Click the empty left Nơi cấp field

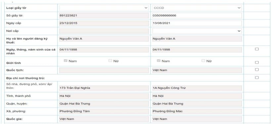pyautogui.click(x=104, y=31)
